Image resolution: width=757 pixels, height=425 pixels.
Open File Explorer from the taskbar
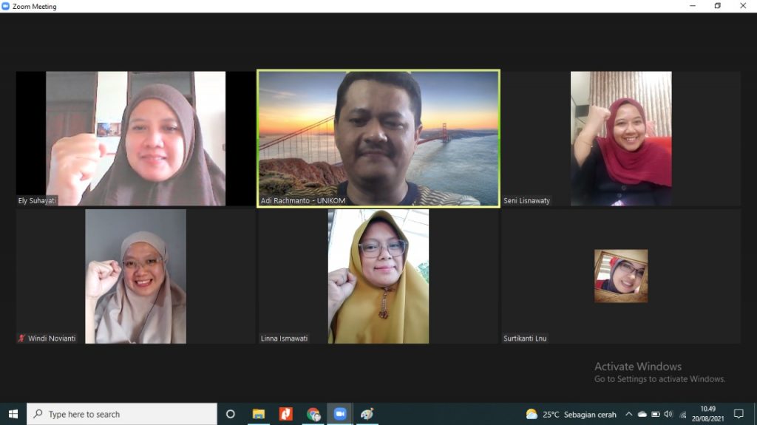click(x=259, y=414)
